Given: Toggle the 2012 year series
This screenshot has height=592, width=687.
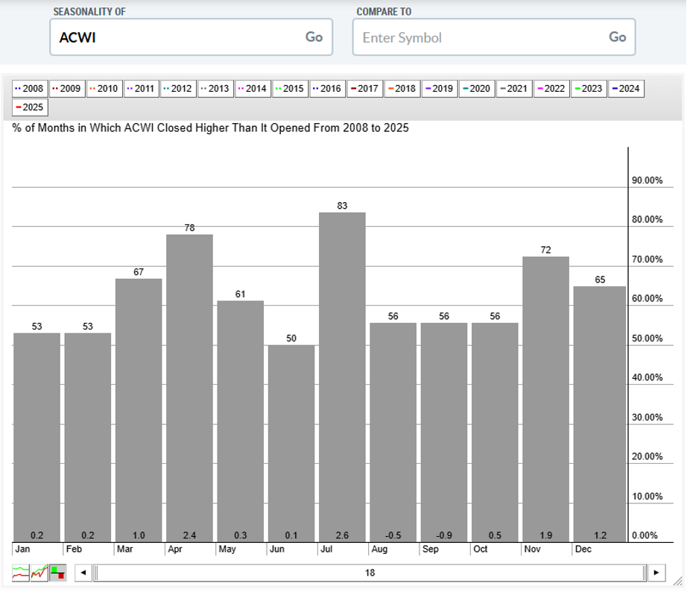Looking at the screenshot, I should coord(178,88).
